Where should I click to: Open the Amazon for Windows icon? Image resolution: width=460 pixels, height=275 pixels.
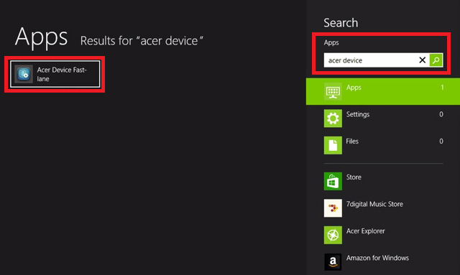[x=333, y=261]
